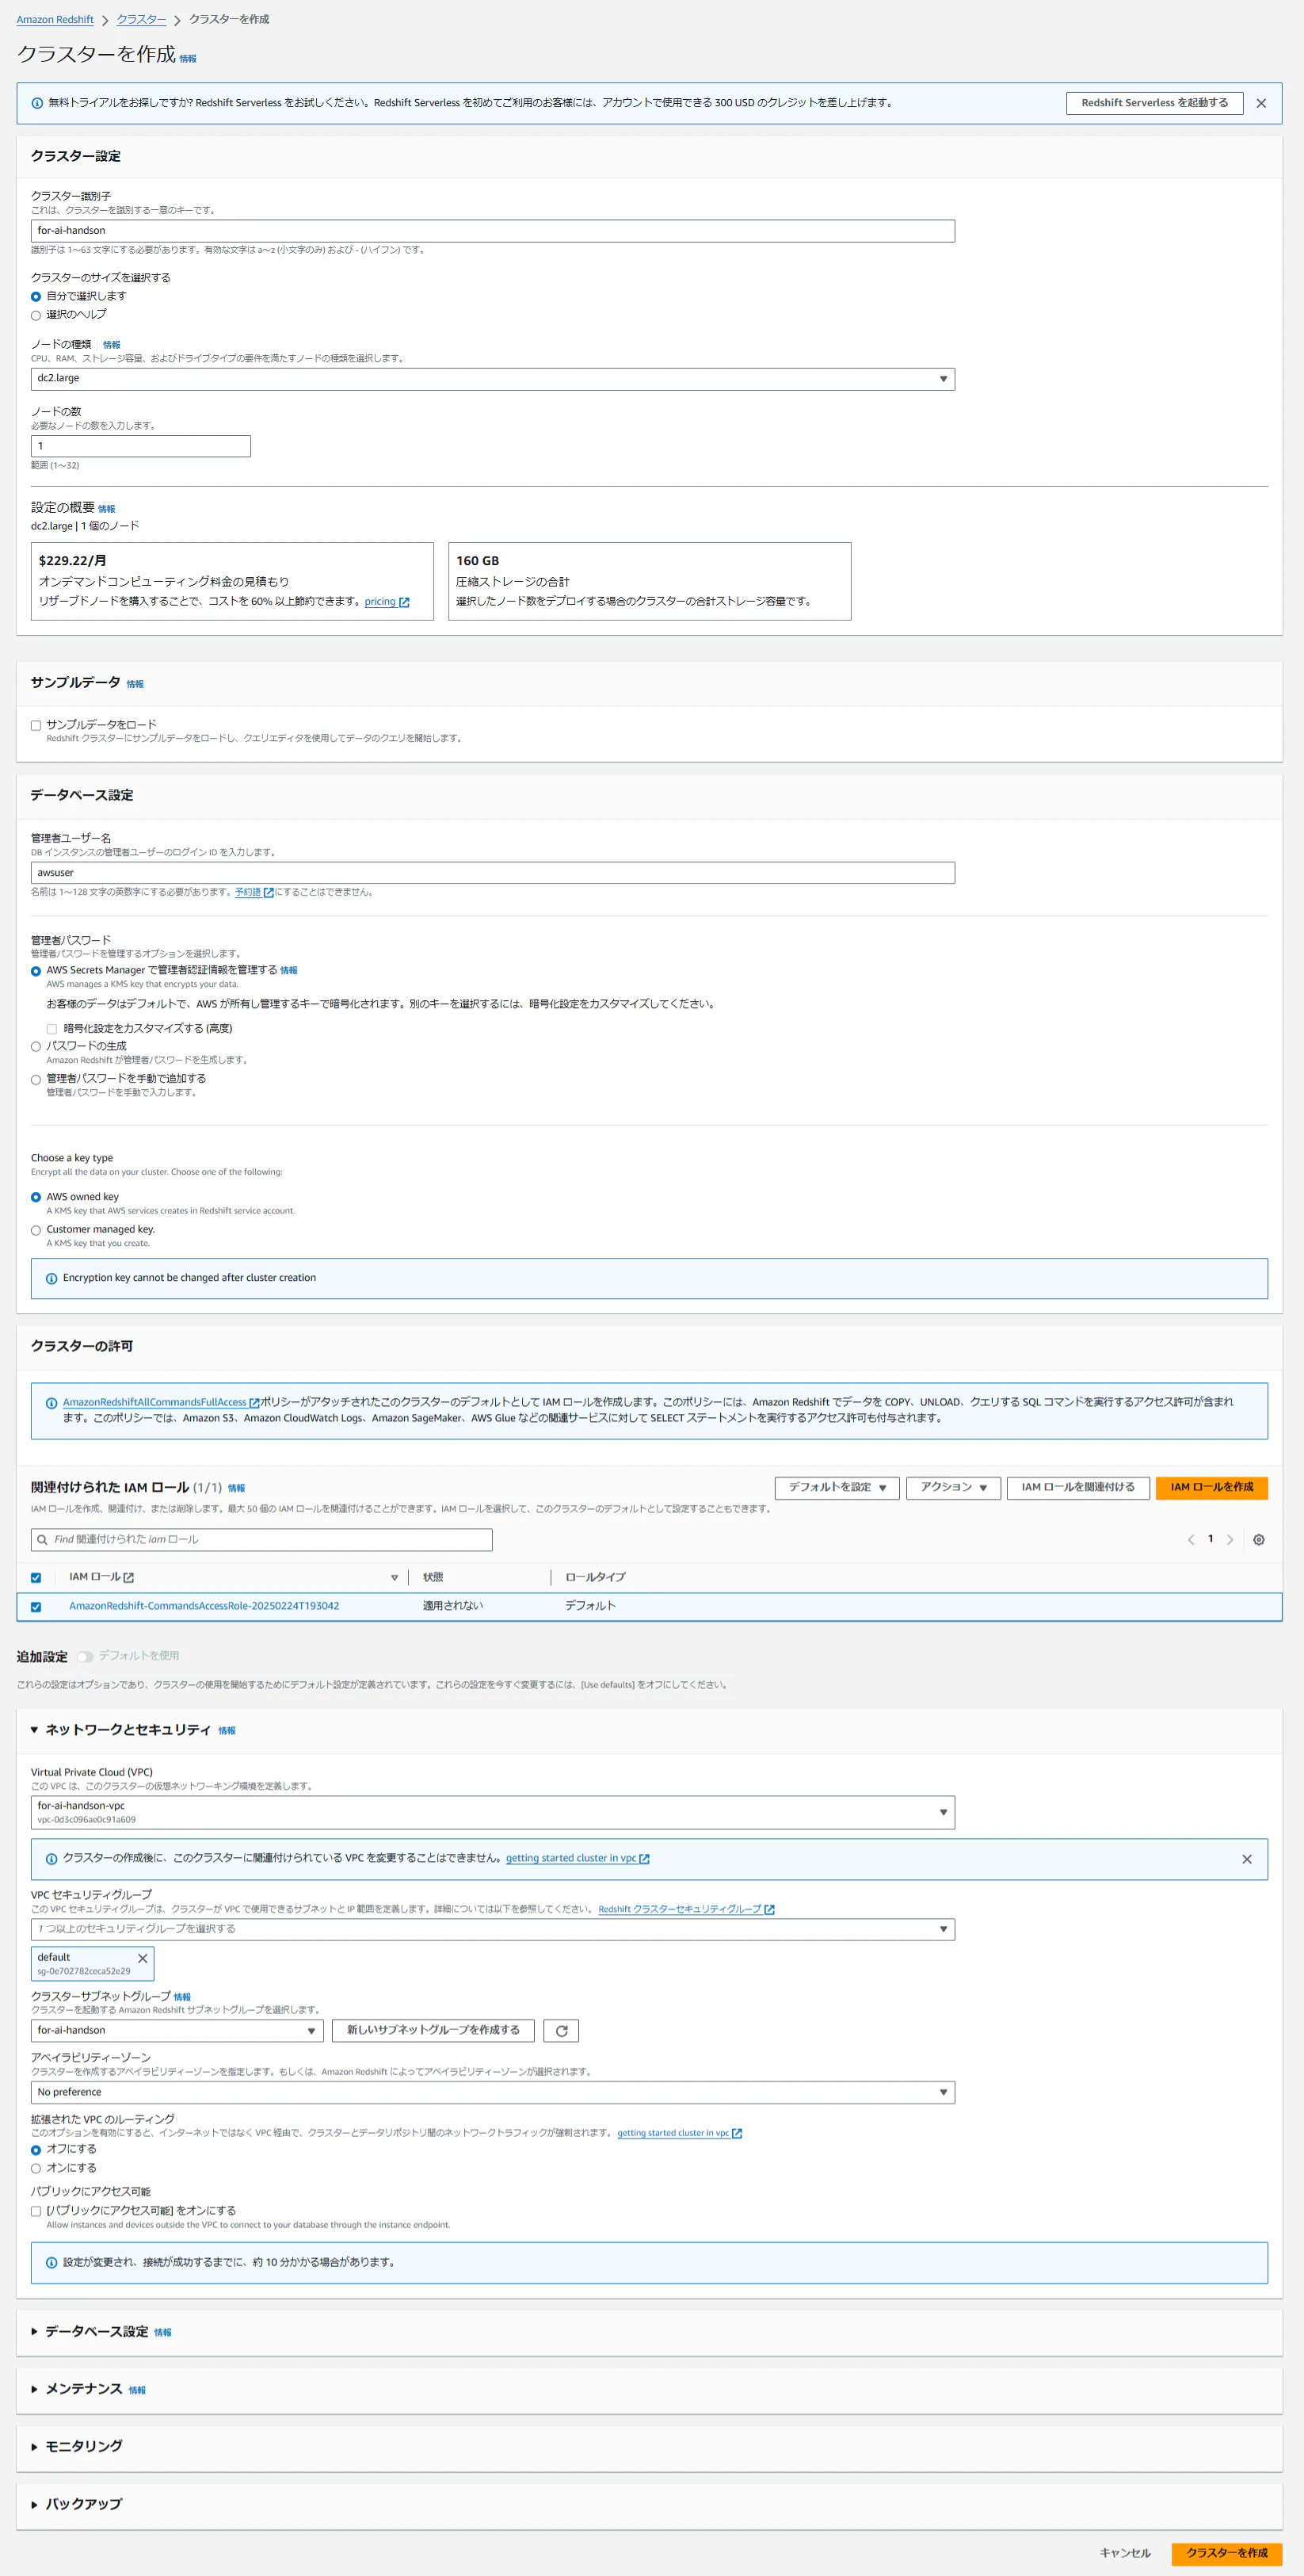Remove the default security group tag

(x=143, y=1958)
